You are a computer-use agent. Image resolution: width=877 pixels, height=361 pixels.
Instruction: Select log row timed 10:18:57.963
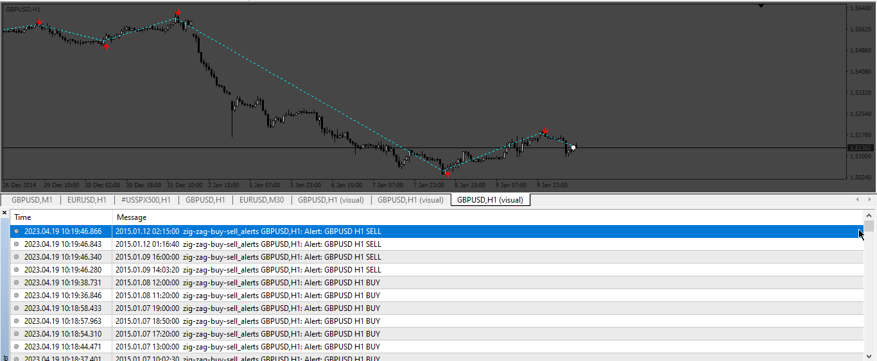coord(437,321)
